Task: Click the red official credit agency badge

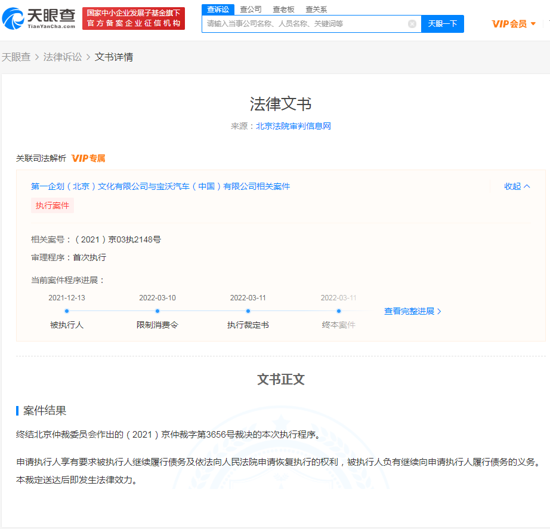Action: [x=134, y=19]
